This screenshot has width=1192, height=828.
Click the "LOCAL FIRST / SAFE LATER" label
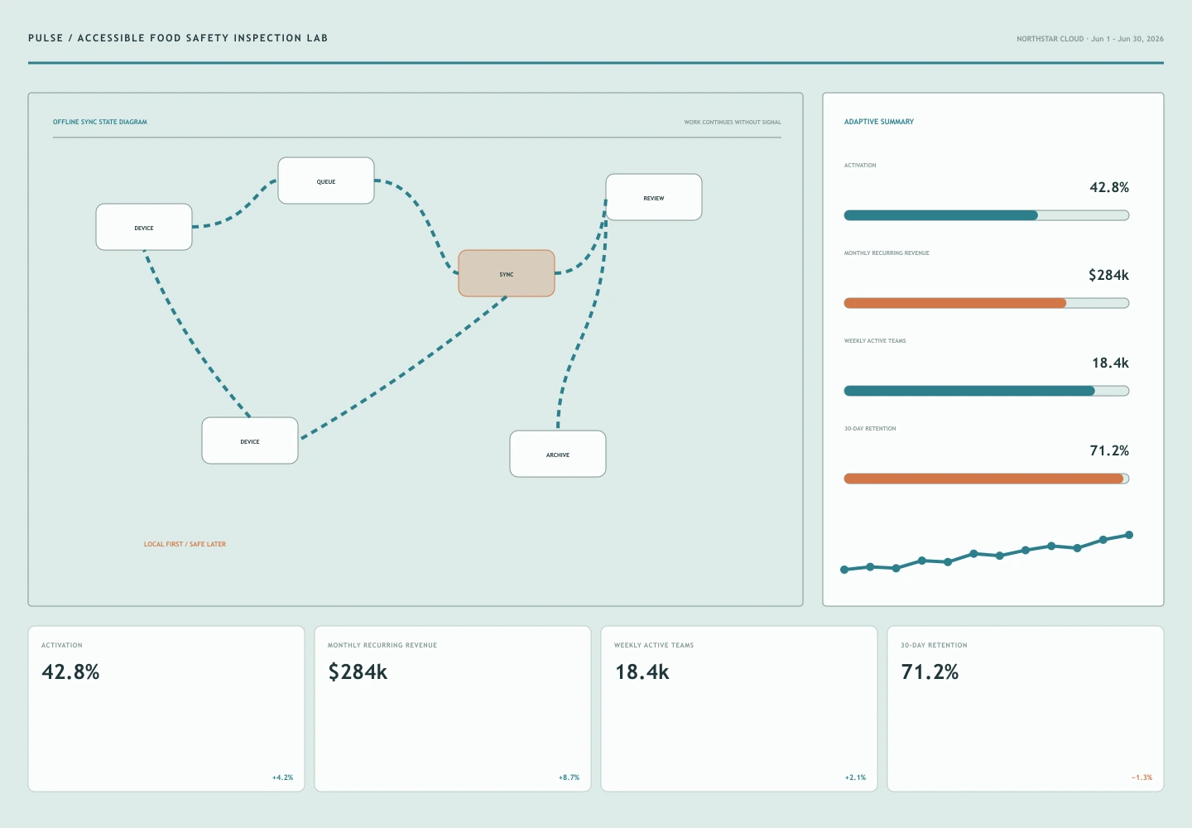(x=185, y=544)
